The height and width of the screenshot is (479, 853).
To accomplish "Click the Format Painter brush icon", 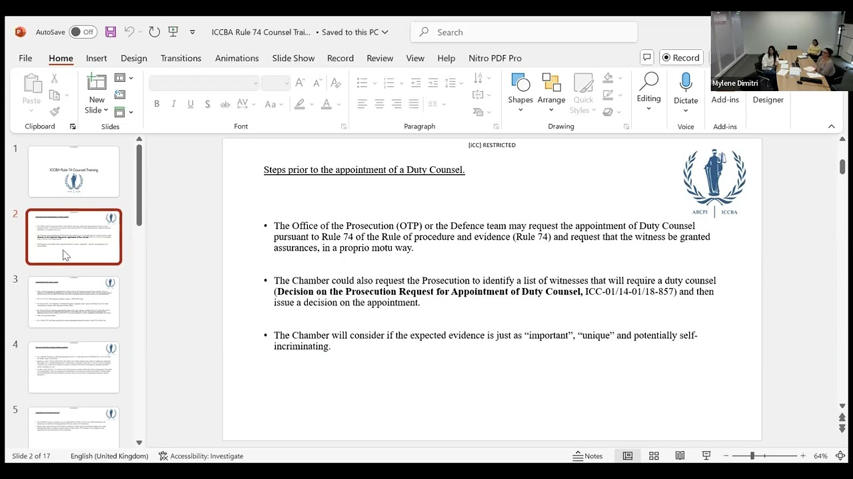I will (x=55, y=111).
